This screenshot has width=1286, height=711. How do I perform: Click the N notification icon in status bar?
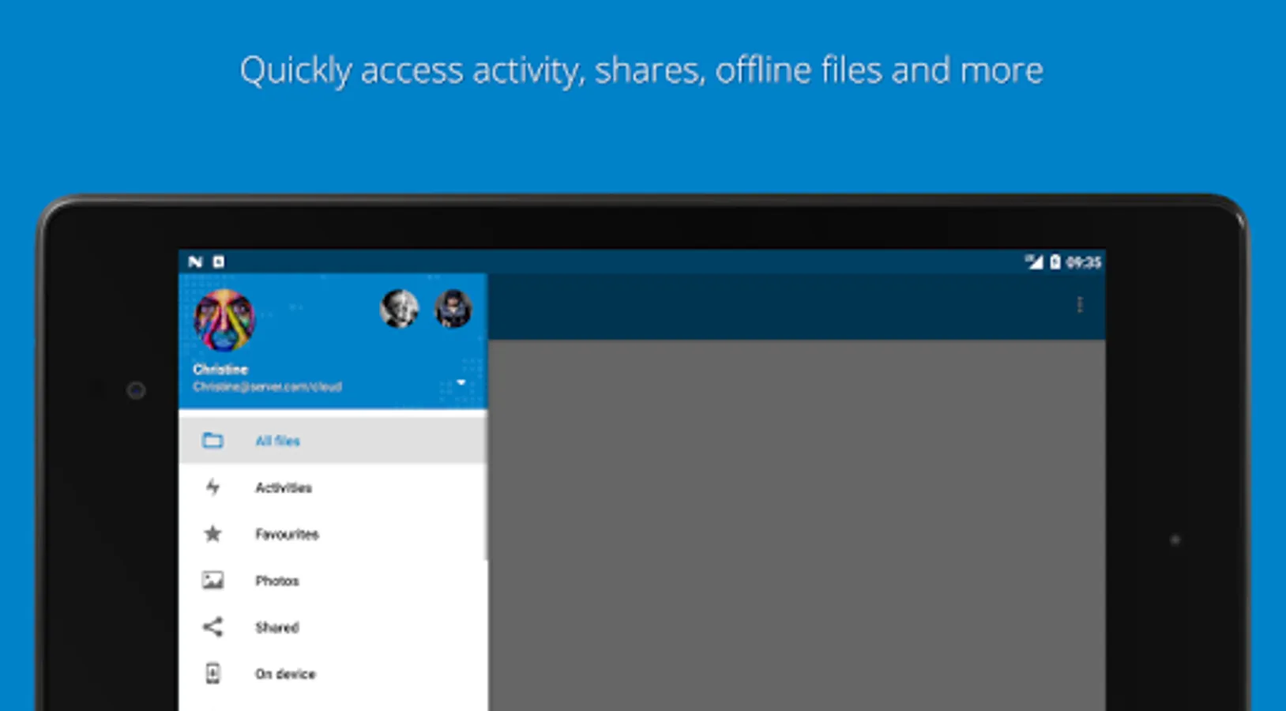(195, 261)
